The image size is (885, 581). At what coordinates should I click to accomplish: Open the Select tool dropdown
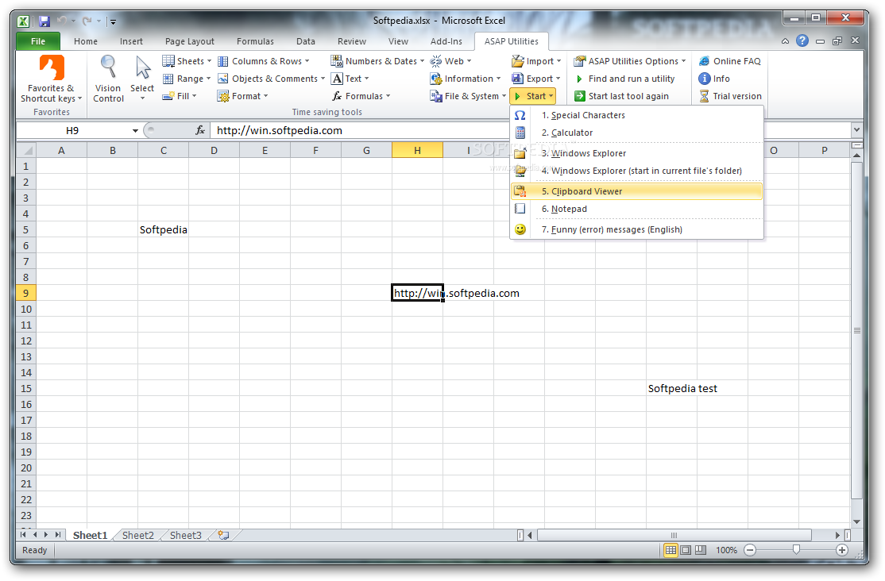(x=142, y=79)
